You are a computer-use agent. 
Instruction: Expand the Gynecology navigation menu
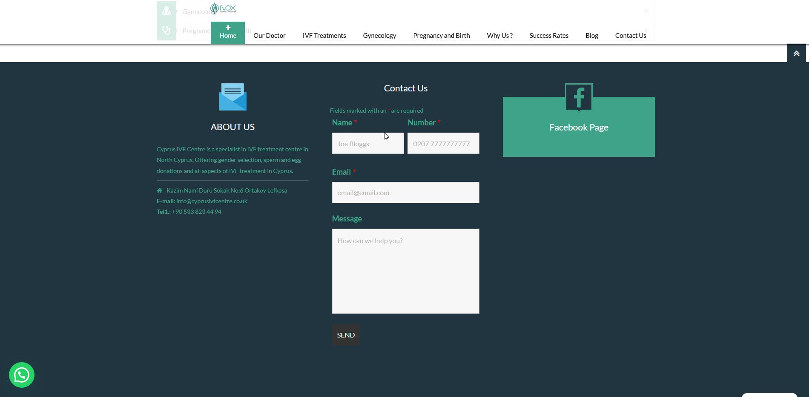379,36
